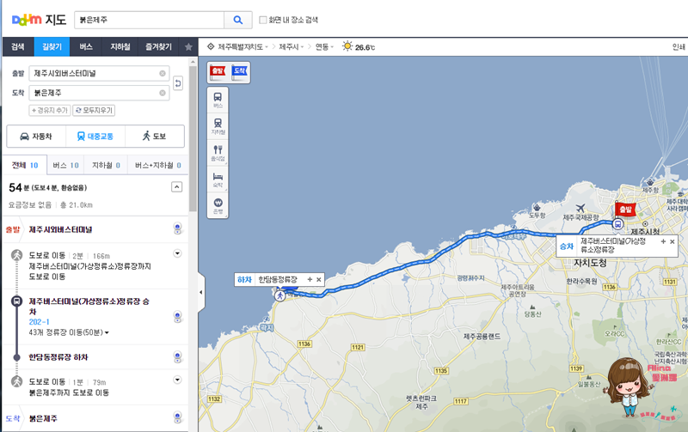Click the blue search magnifier button
The width and height of the screenshot is (688, 432).
tap(238, 20)
